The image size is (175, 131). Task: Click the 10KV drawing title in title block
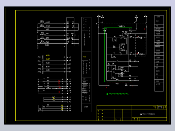pos(147,114)
